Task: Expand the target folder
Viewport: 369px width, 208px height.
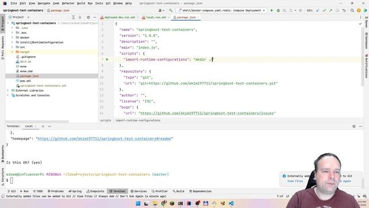Action: pos(12,52)
